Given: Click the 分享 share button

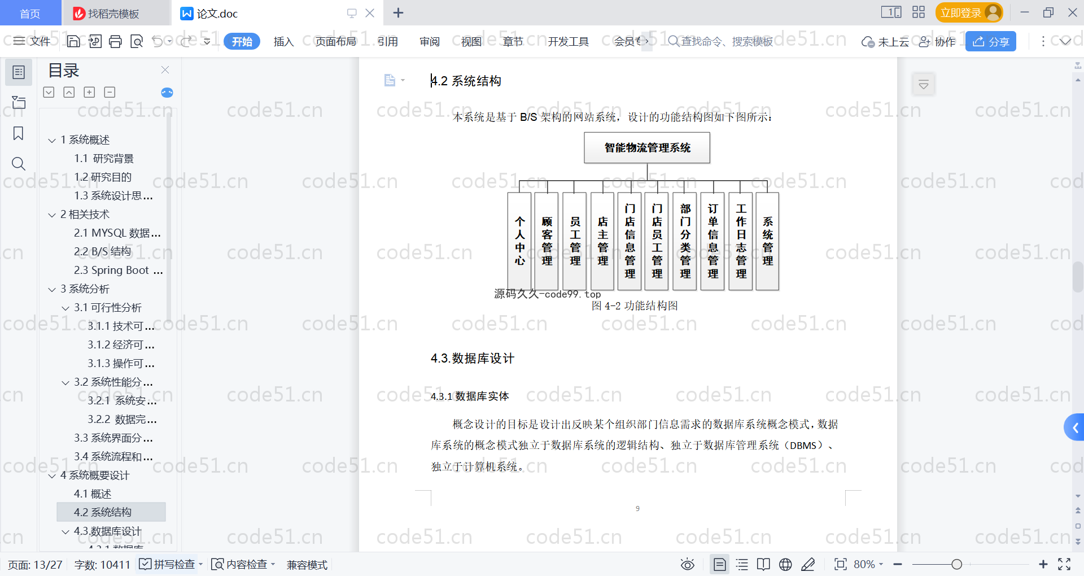Looking at the screenshot, I should [x=990, y=41].
